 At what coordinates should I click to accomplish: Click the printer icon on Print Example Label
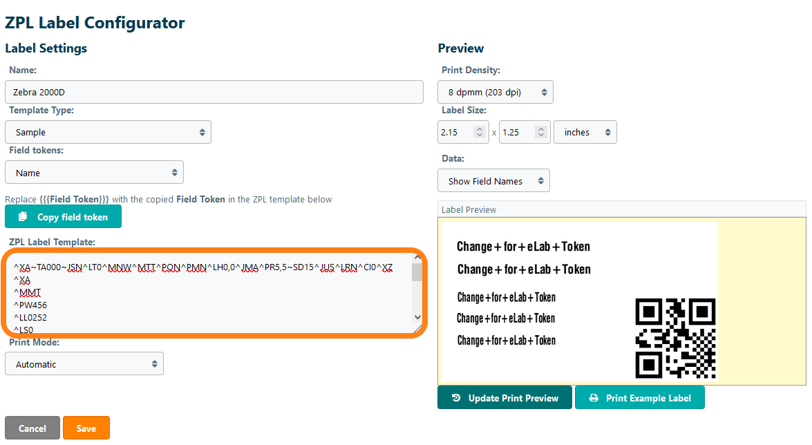(x=594, y=398)
